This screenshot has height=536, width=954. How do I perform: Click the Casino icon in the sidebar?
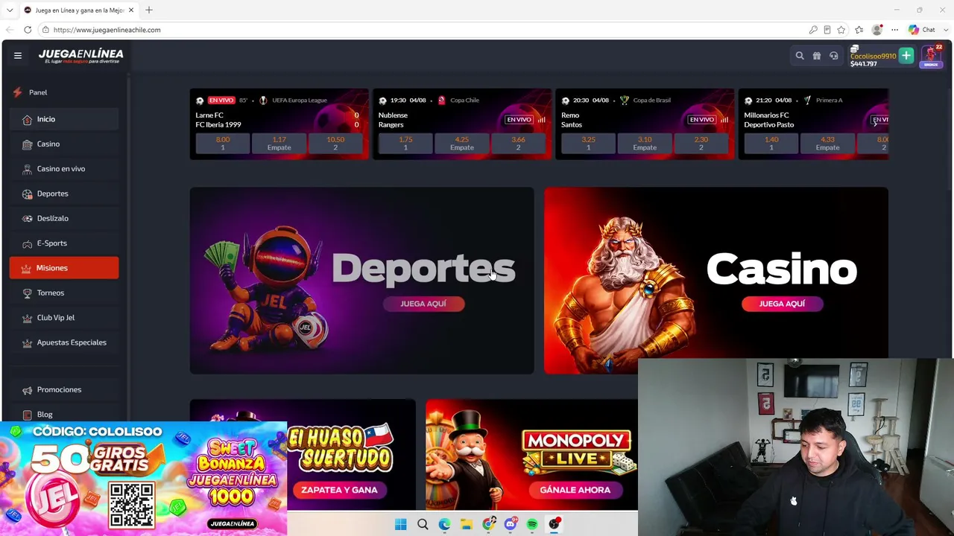pyautogui.click(x=28, y=144)
